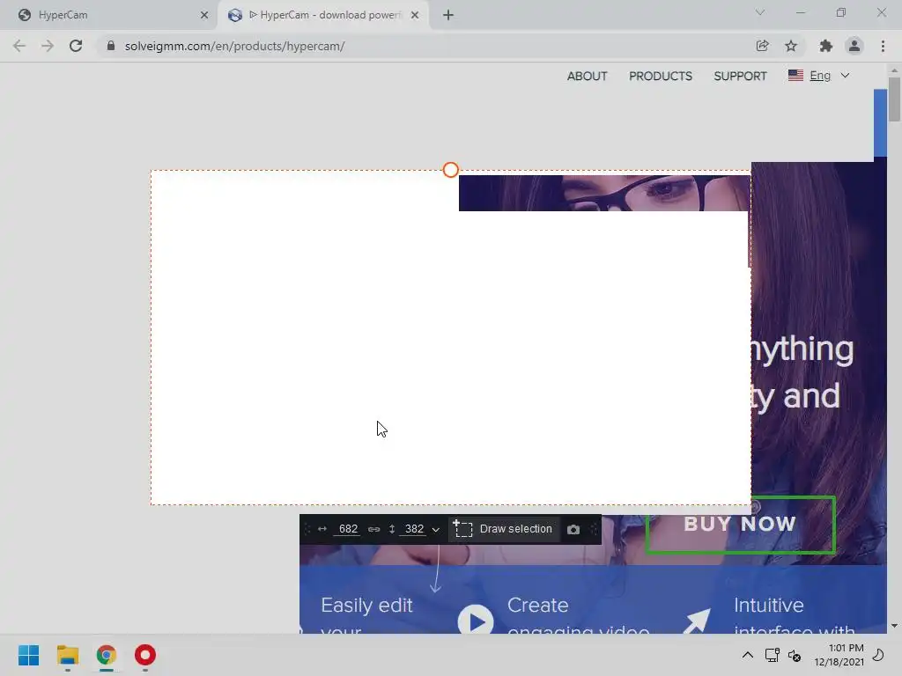
Task: Open the clock and date panel
Action: tap(839, 655)
